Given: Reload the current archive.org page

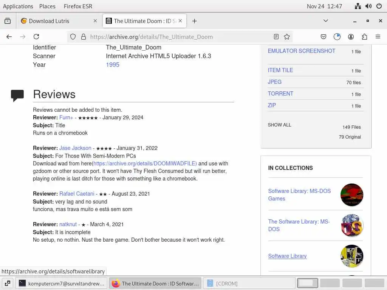Looking at the screenshot, I should pyautogui.click(x=36, y=37).
